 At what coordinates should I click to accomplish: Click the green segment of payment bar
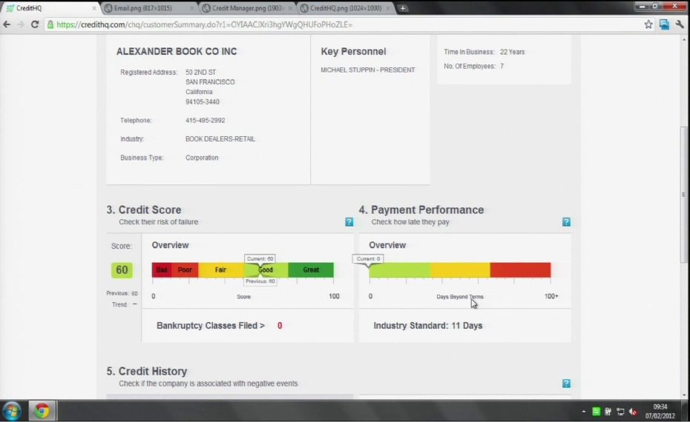click(x=400, y=269)
